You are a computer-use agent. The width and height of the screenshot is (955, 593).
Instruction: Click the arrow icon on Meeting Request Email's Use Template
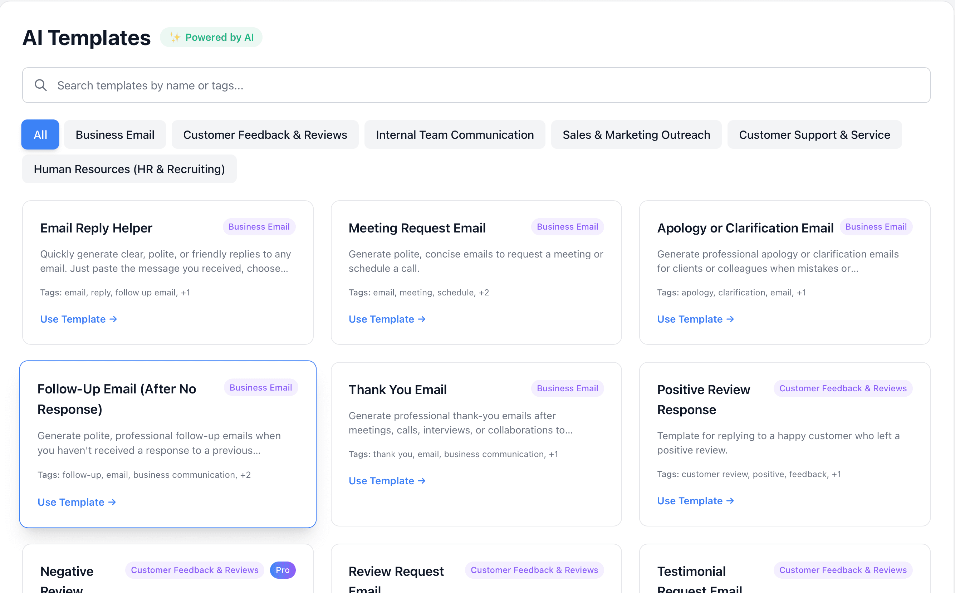(422, 319)
